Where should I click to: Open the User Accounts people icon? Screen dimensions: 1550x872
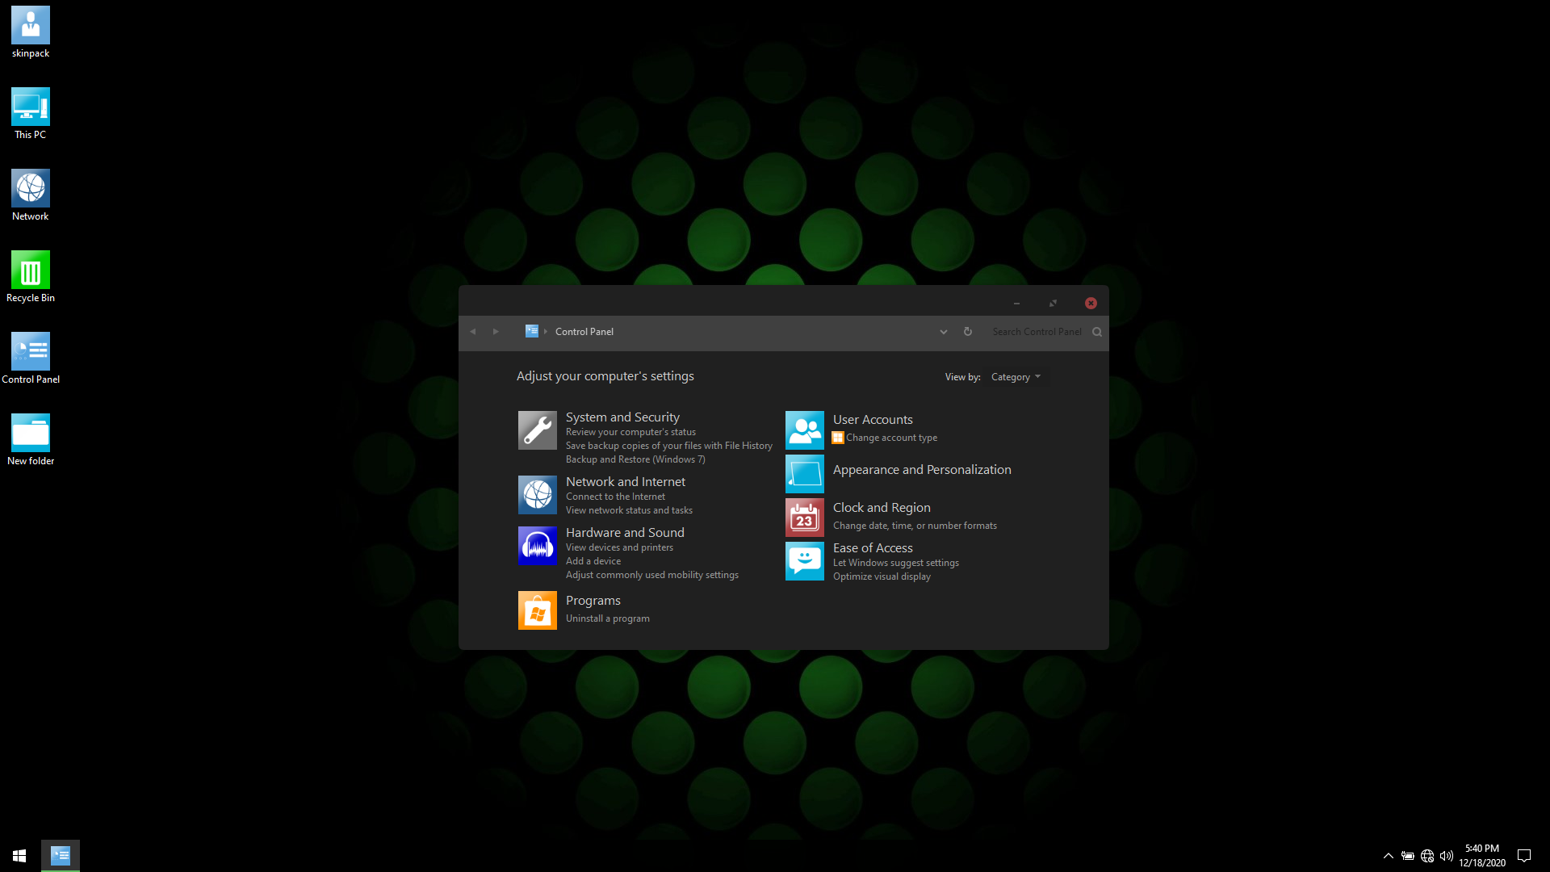pyautogui.click(x=804, y=430)
